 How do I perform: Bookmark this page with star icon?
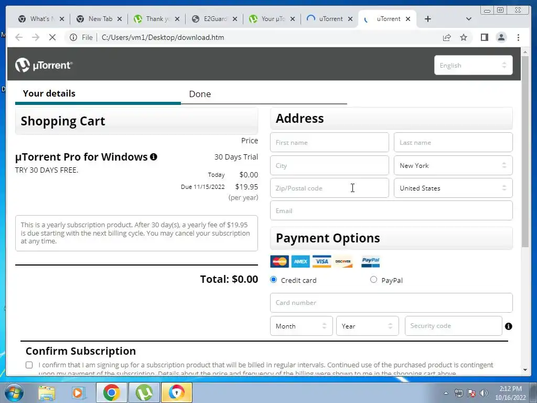pyautogui.click(x=464, y=37)
